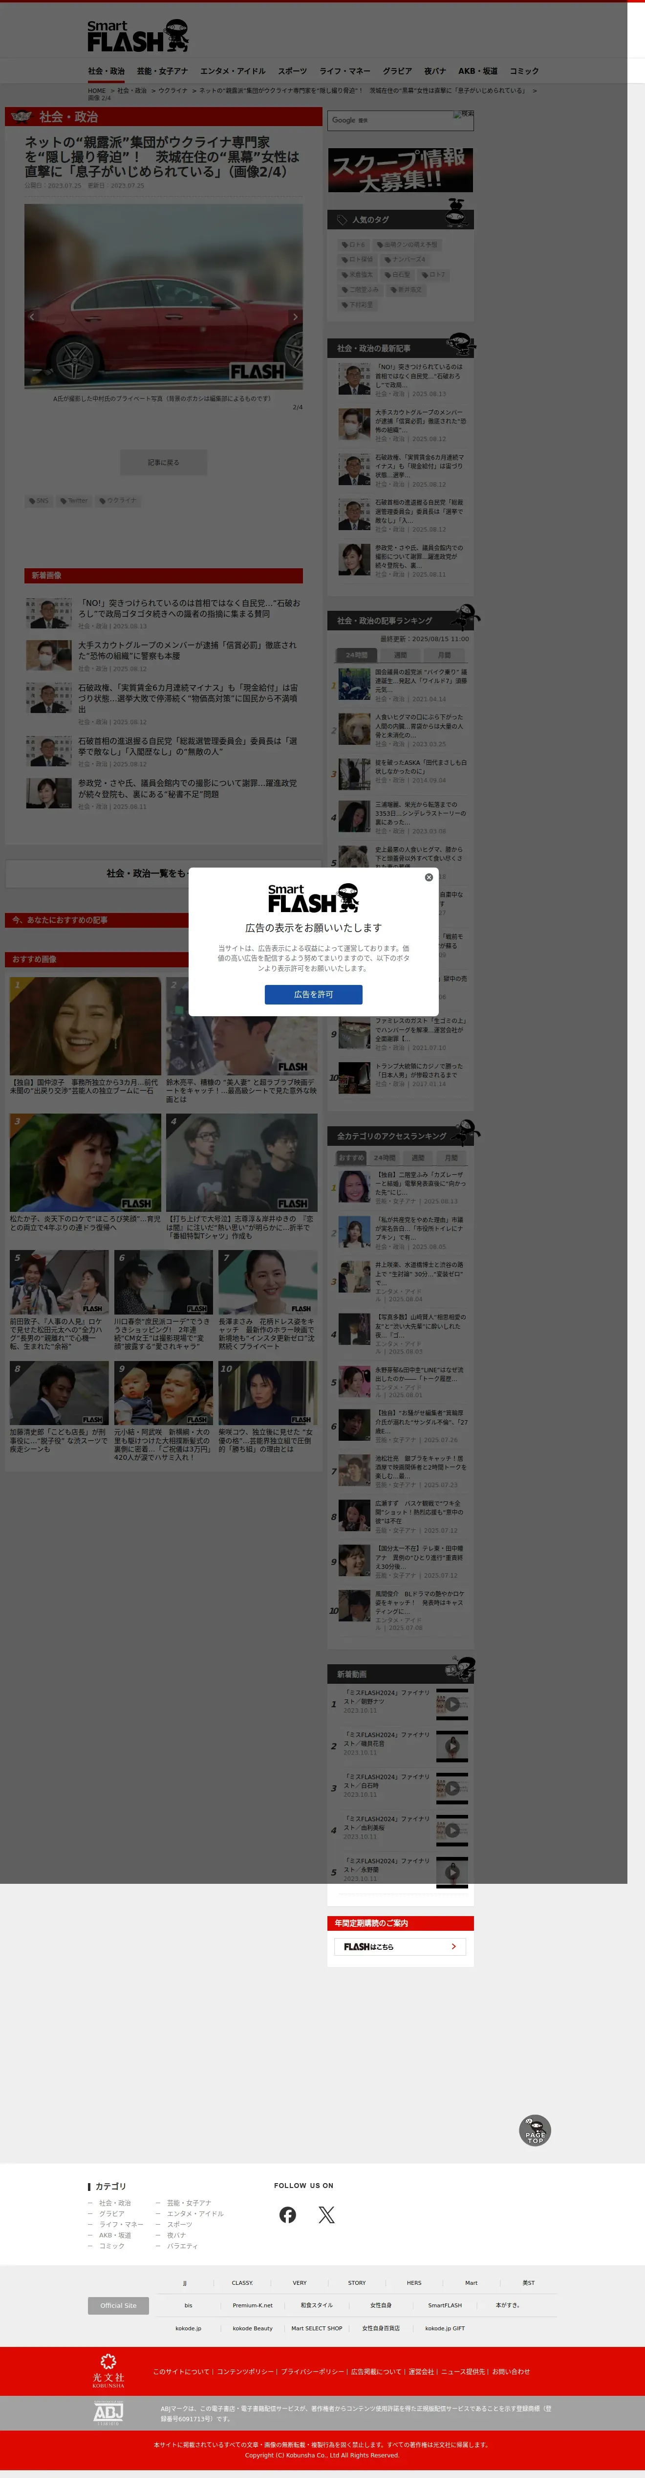Open the スクープ情報大募集 banner
This screenshot has width=645, height=2478.
pos(400,170)
